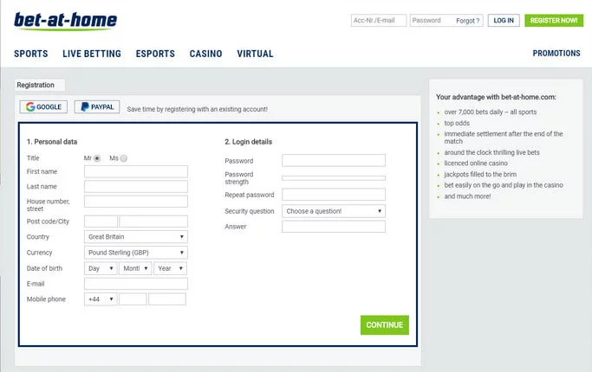Image resolution: width=592 pixels, height=372 pixels.
Task: Click 'Save time by registering' text
Action: [x=197, y=109]
